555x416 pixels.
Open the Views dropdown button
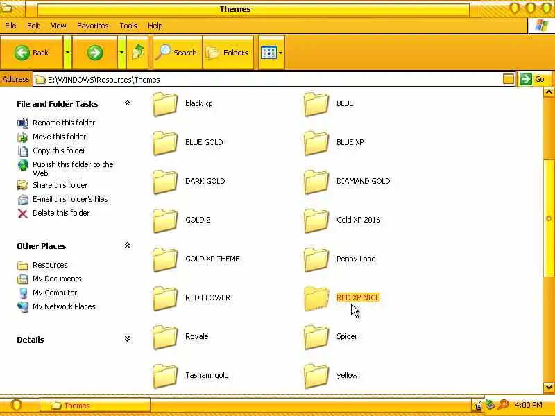[x=271, y=53]
